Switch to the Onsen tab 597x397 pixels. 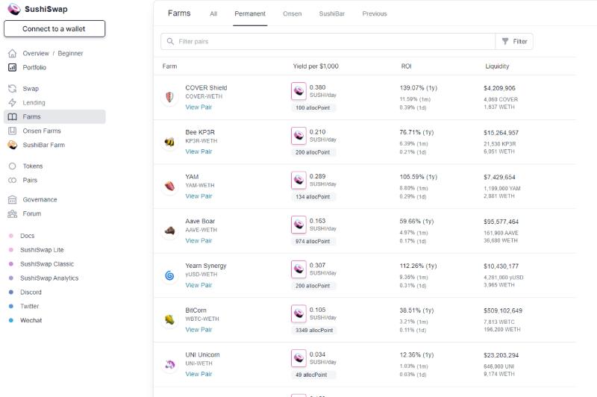click(293, 14)
